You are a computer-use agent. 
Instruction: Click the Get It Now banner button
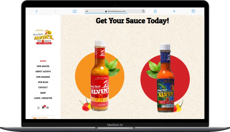point(43,117)
